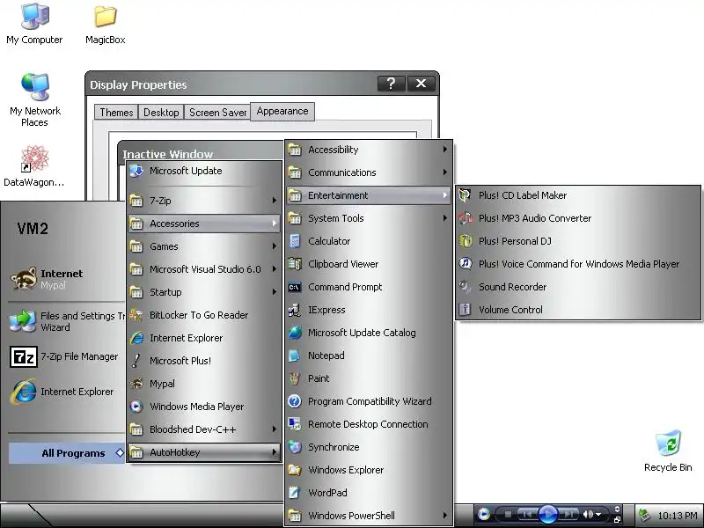
Task: Launch Mypal from All Programs list
Action: click(204, 384)
